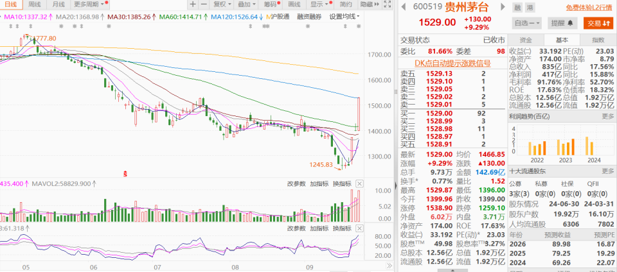The height and width of the screenshot is (272, 617).
Task: Open DK点自动提示涨跌信号 link
Action: coord(452,64)
